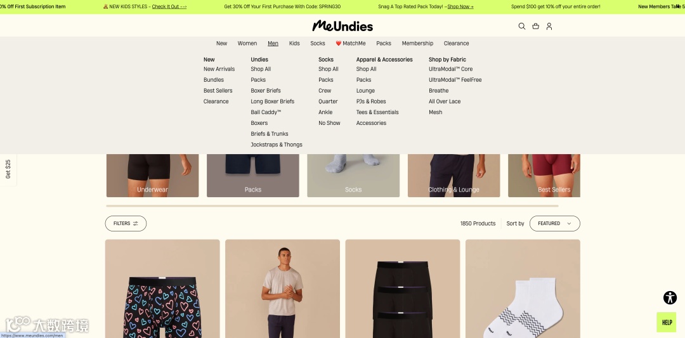Image resolution: width=685 pixels, height=338 pixels.
Task: Open UltraModal FeelFree fabric link
Action: (x=455, y=80)
